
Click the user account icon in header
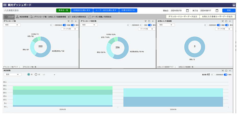(234, 5)
